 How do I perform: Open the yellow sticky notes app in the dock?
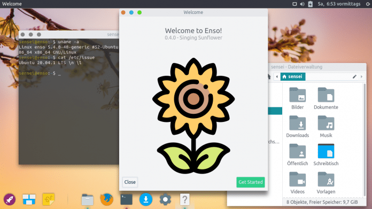(49, 199)
